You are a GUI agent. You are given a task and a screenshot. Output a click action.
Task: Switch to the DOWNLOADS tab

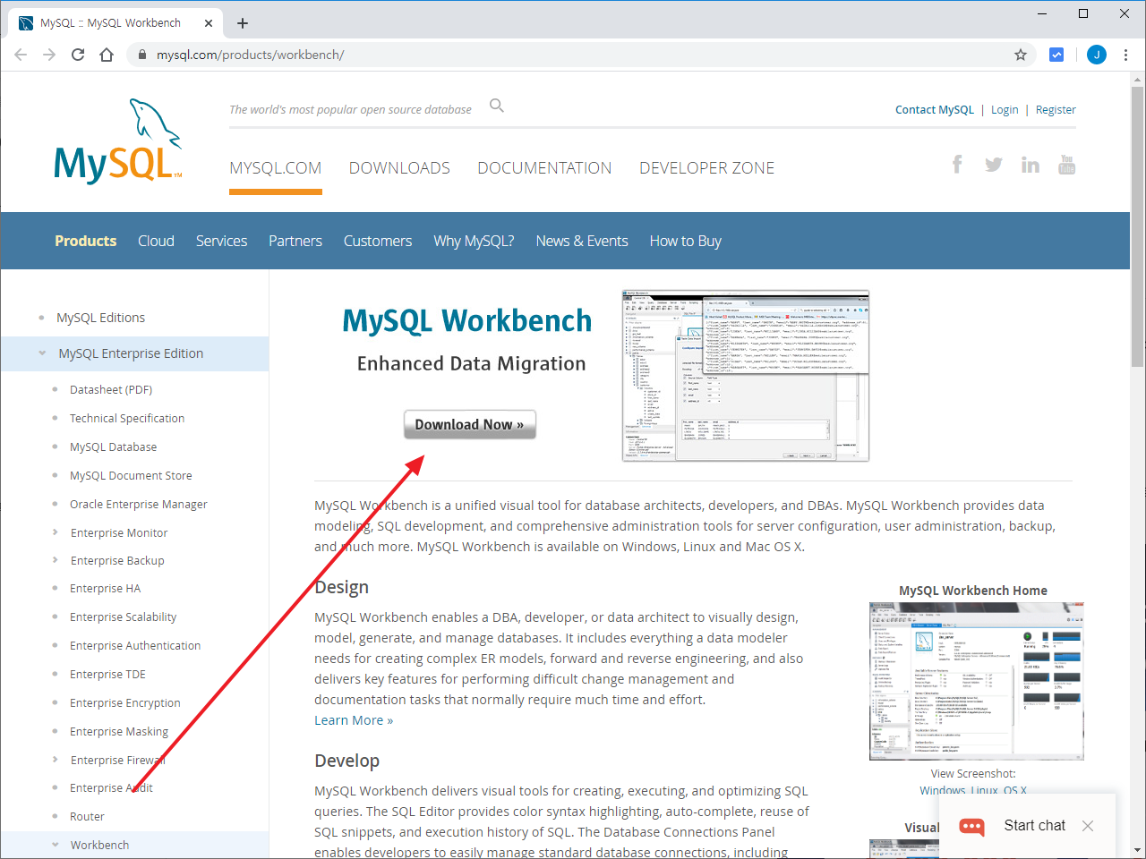pyautogui.click(x=399, y=168)
